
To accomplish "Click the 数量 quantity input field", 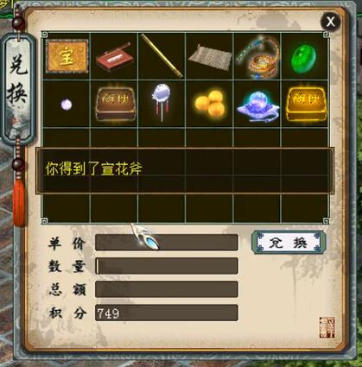I will (x=167, y=266).
